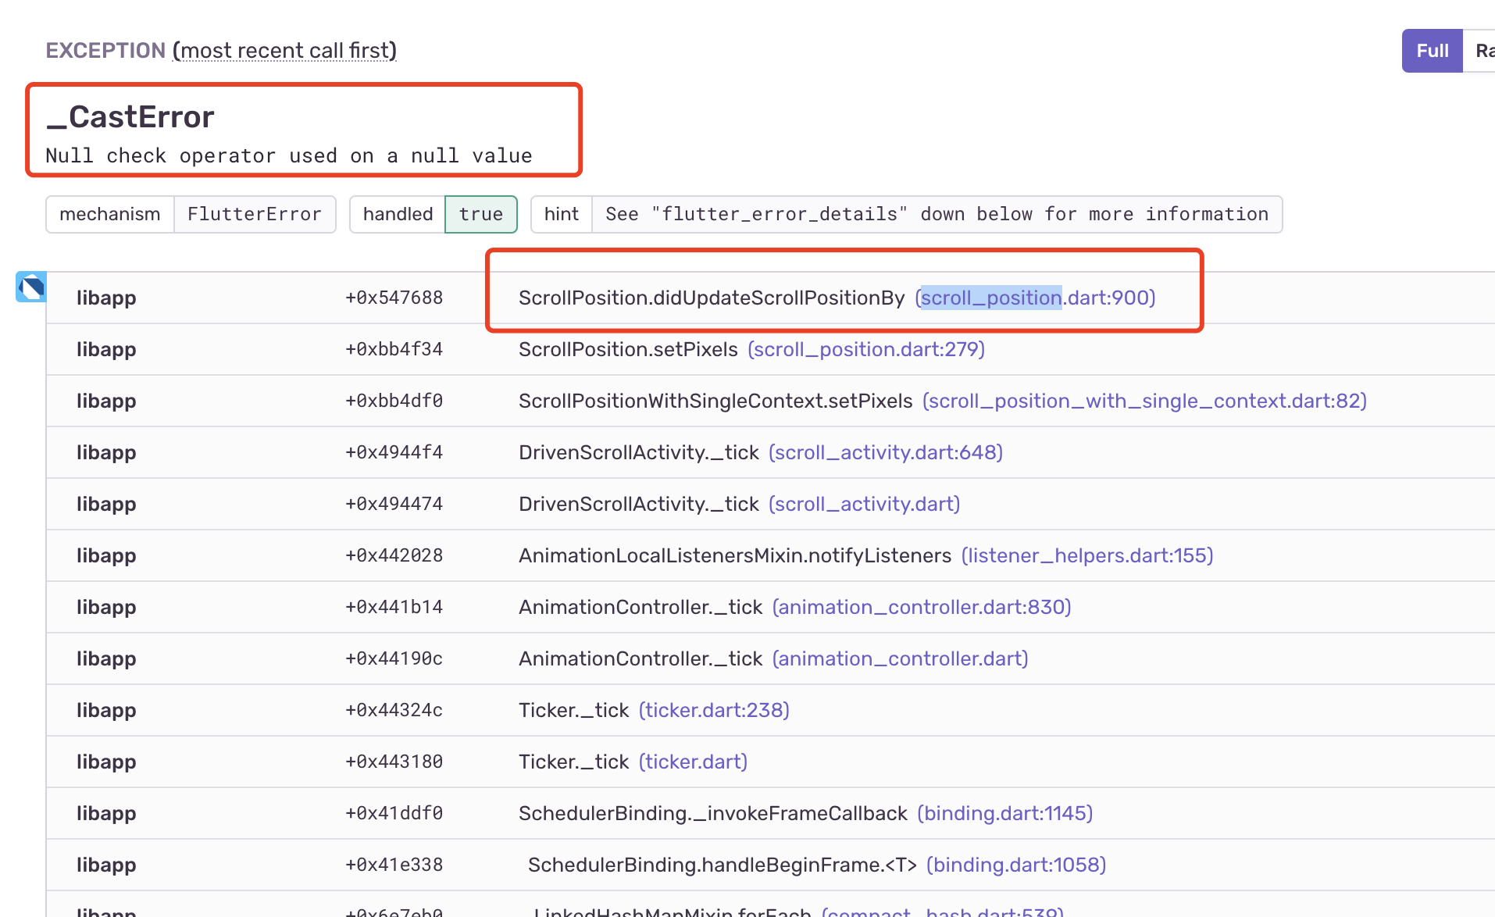Open the animation_controller.dart:830 source link
Image resolution: width=1495 pixels, height=917 pixels.
922,607
